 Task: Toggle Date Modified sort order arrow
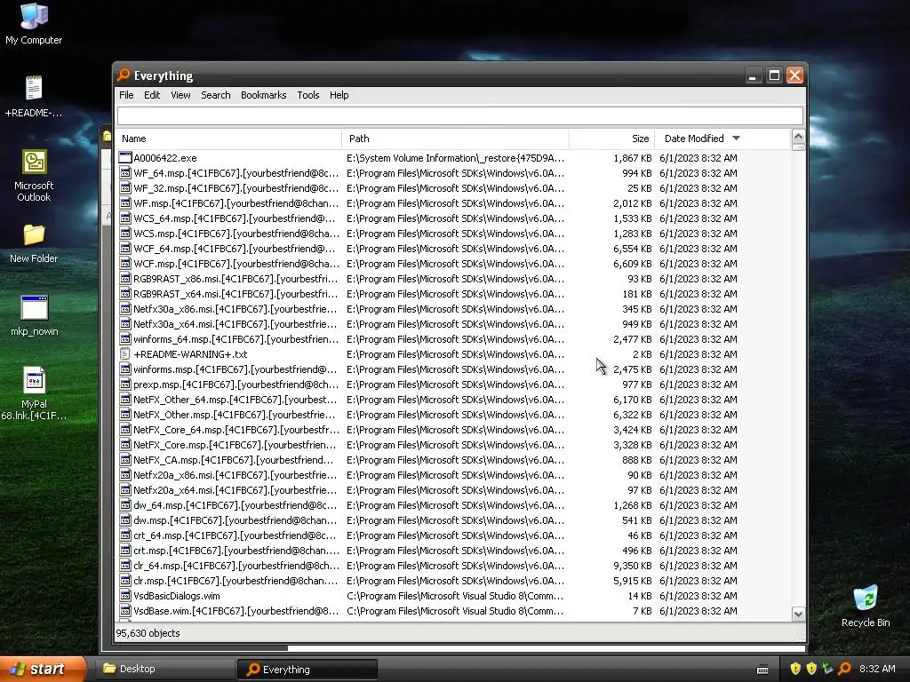point(736,138)
